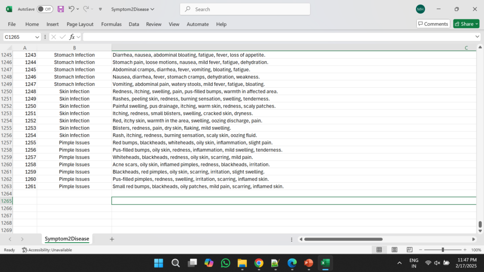Click the Save icon in Quick Access Toolbar

60,8
